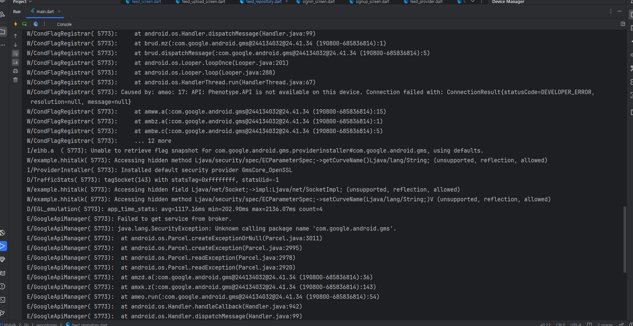633x326 pixels.
Task: Click the repositories breadcrumb
Action: [x=47, y=324]
